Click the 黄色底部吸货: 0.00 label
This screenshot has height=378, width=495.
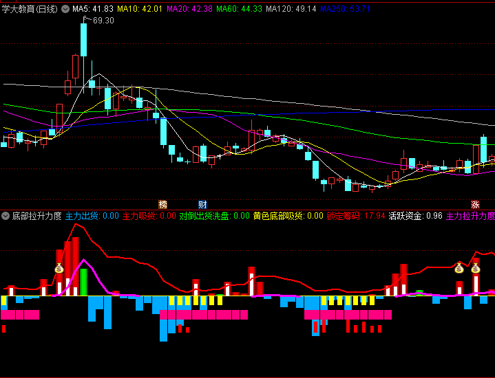[288, 216]
